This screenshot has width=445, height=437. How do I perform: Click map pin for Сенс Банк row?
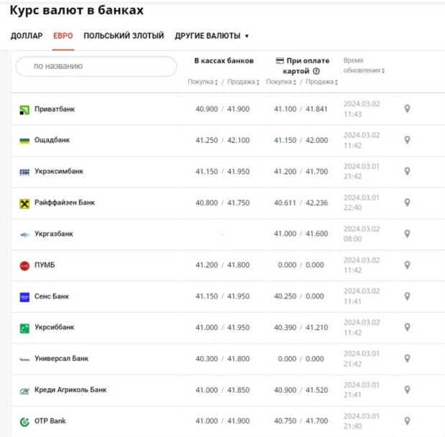pyautogui.click(x=407, y=296)
